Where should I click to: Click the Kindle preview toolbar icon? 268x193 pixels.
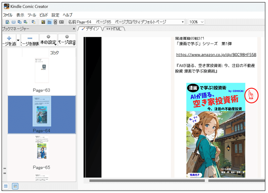pyautogui.click(x=33, y=22)
